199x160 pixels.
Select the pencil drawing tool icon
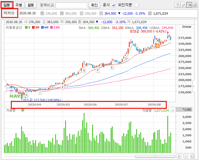[x=183, y=5]
